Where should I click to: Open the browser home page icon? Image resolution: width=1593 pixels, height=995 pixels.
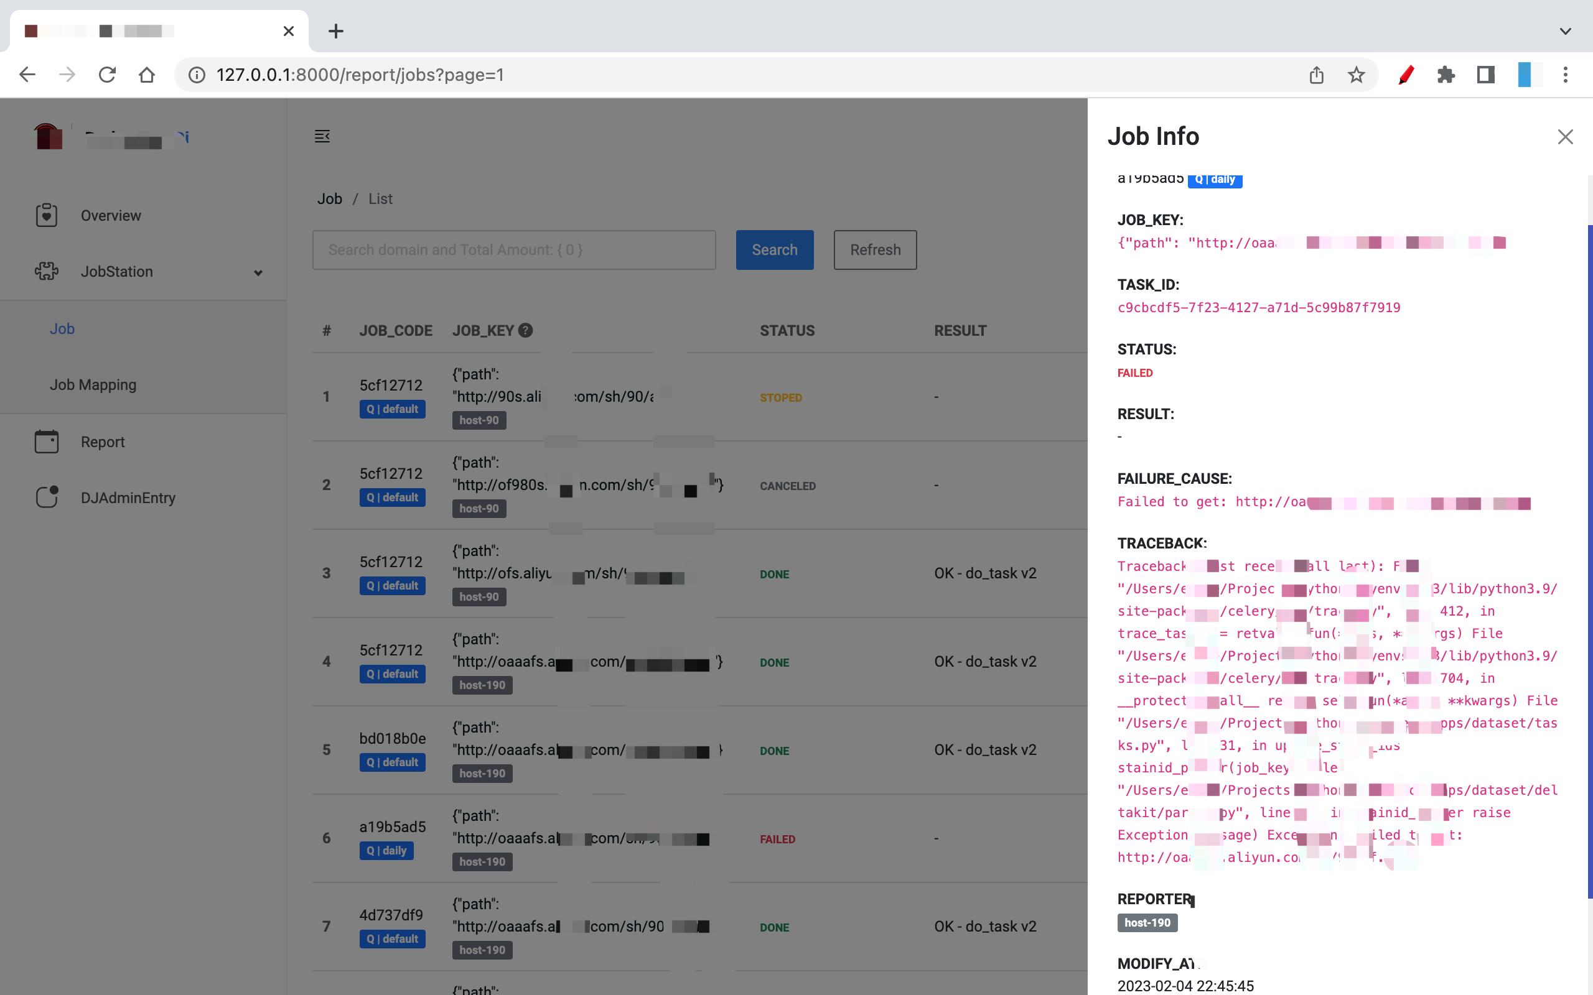(x=147, y=75)
